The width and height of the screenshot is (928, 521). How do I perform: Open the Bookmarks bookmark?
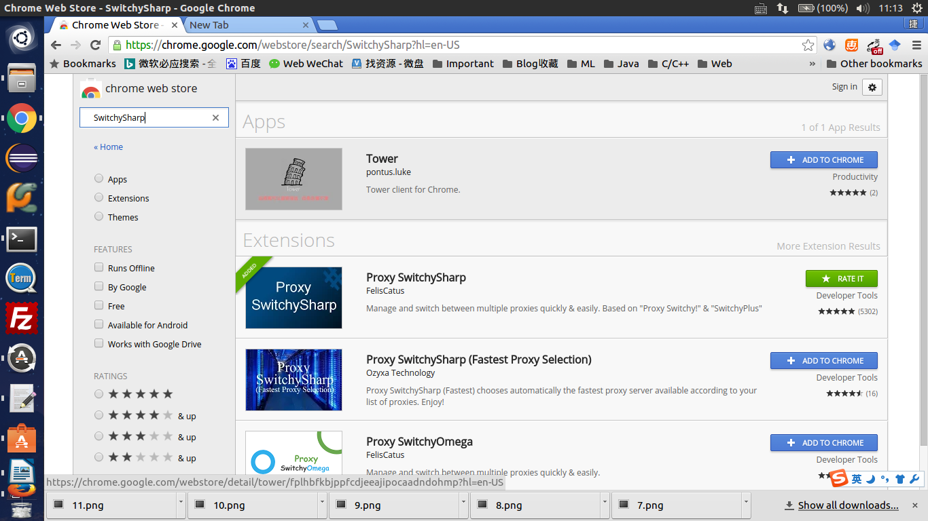(x=82, y=64)
